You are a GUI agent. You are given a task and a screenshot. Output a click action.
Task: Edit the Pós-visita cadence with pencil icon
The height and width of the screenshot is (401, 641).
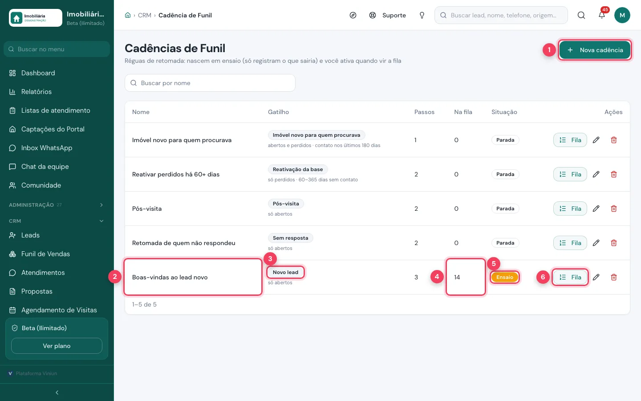point(596,209)
